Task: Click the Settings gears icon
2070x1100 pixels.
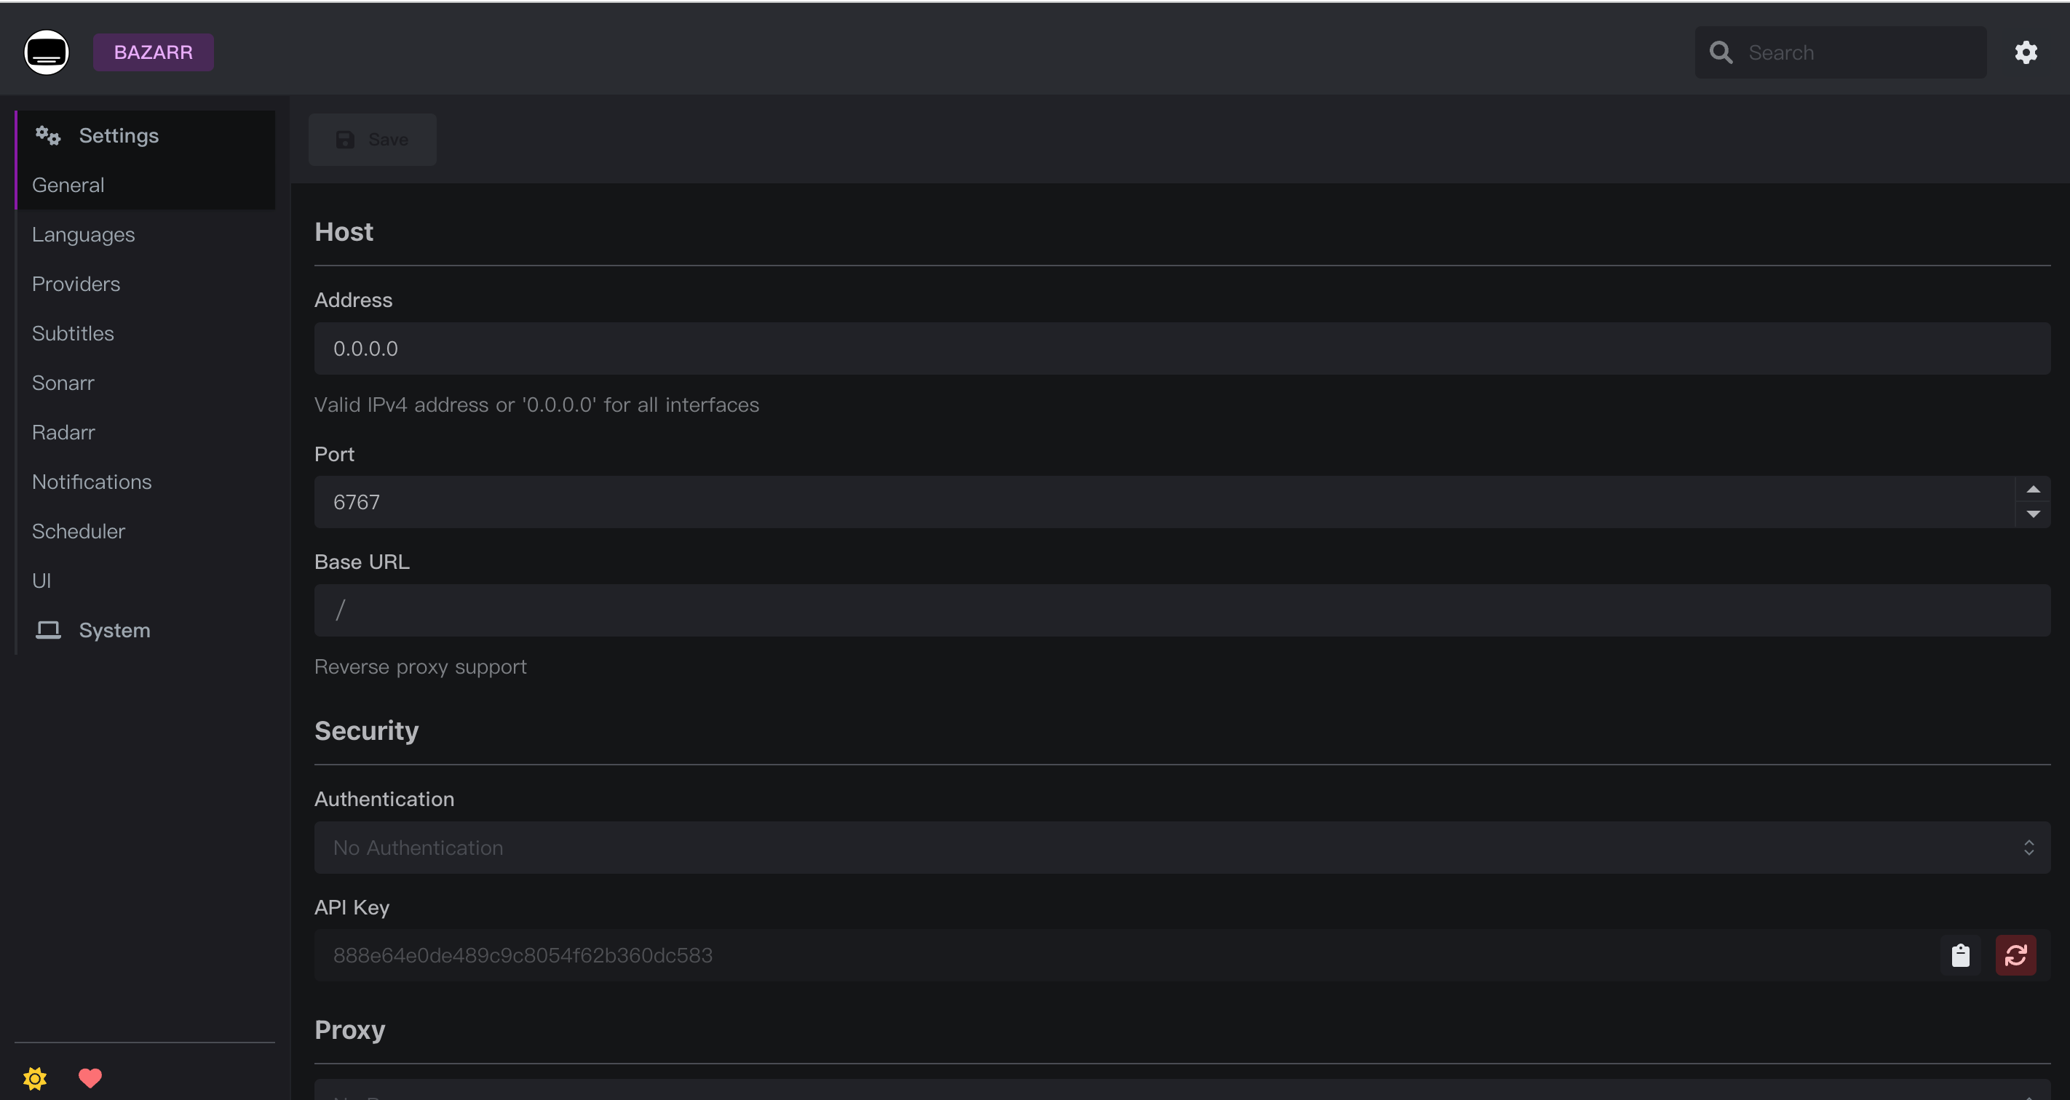Action: pyautogui.click(x=48, y=136)
